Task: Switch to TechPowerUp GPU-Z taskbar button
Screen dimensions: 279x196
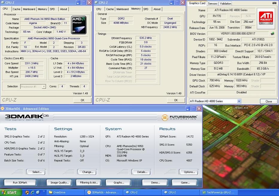Action: tap(219, 192)
